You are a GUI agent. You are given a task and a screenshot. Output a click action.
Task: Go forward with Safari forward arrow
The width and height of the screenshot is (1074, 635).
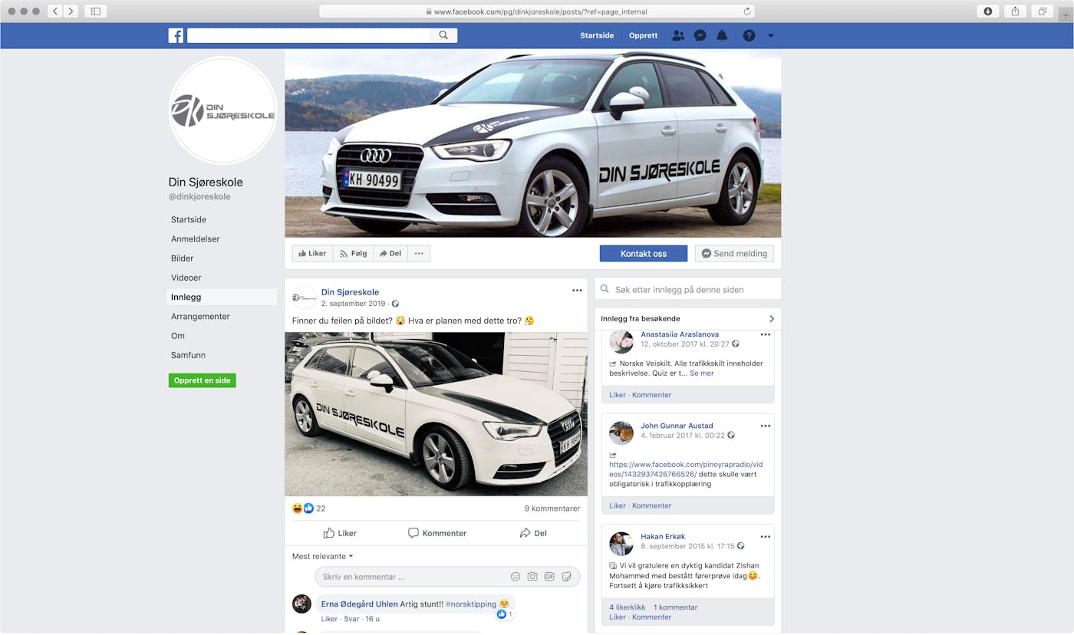(x=71, y=11)
